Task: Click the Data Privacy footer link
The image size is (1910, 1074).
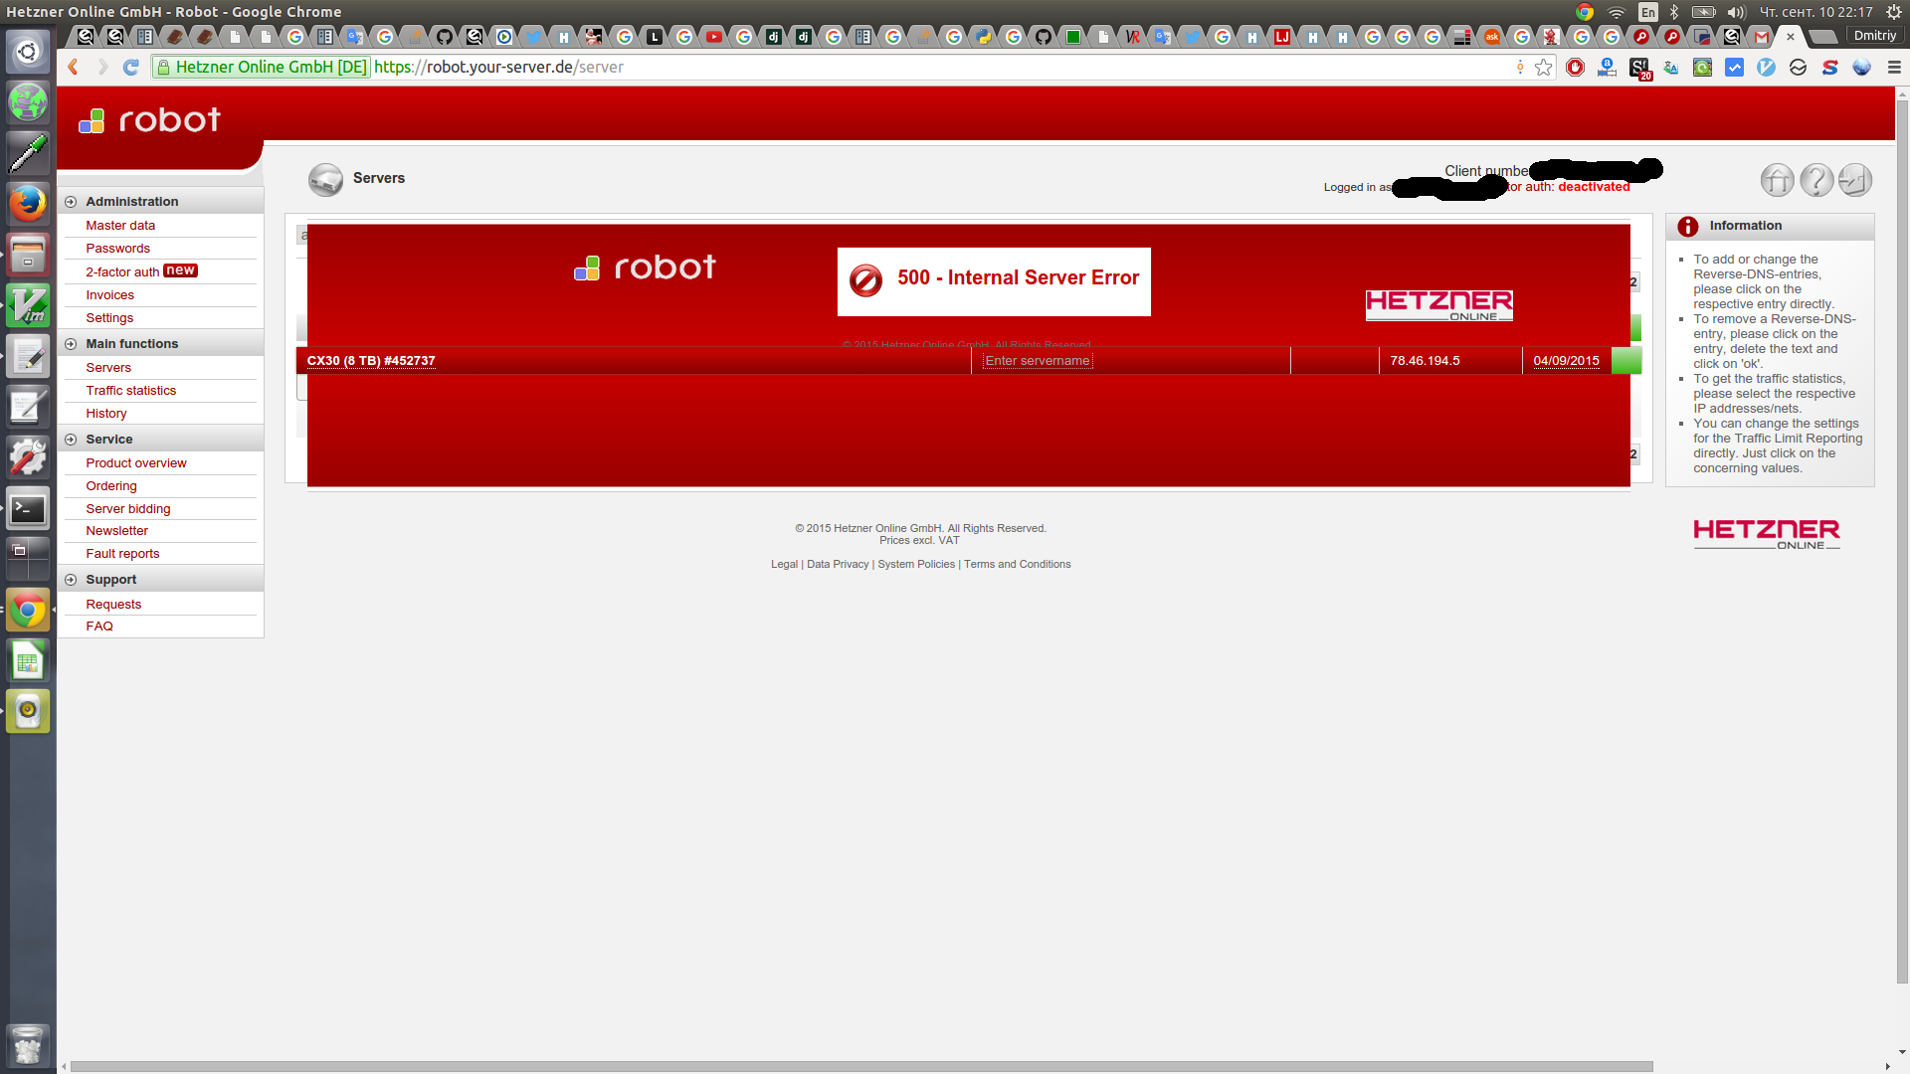Action: [x=837, y=565]
